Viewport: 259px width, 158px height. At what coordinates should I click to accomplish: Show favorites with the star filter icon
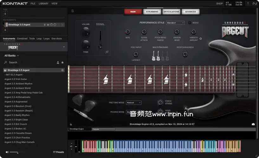[x=62, y=63]
